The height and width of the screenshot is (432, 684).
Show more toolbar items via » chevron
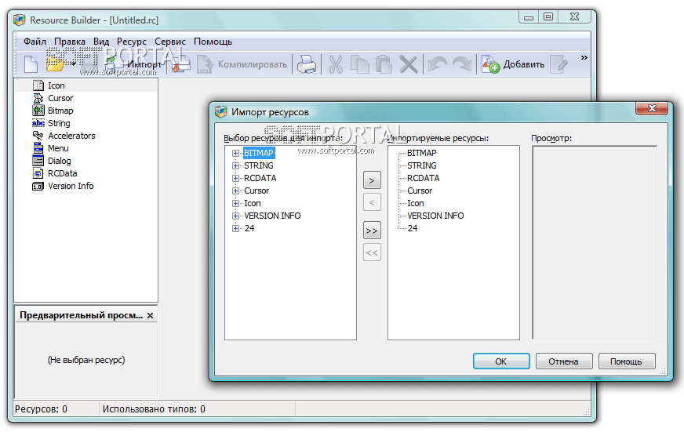pyautogui.click(x=584, y=57)
